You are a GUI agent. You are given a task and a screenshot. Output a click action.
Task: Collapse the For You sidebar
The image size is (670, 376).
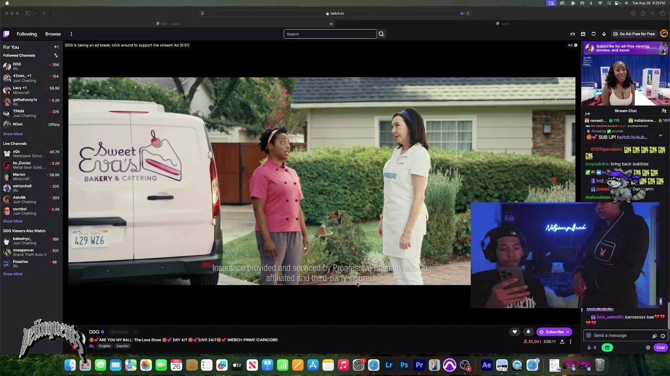tap(56, 47)
